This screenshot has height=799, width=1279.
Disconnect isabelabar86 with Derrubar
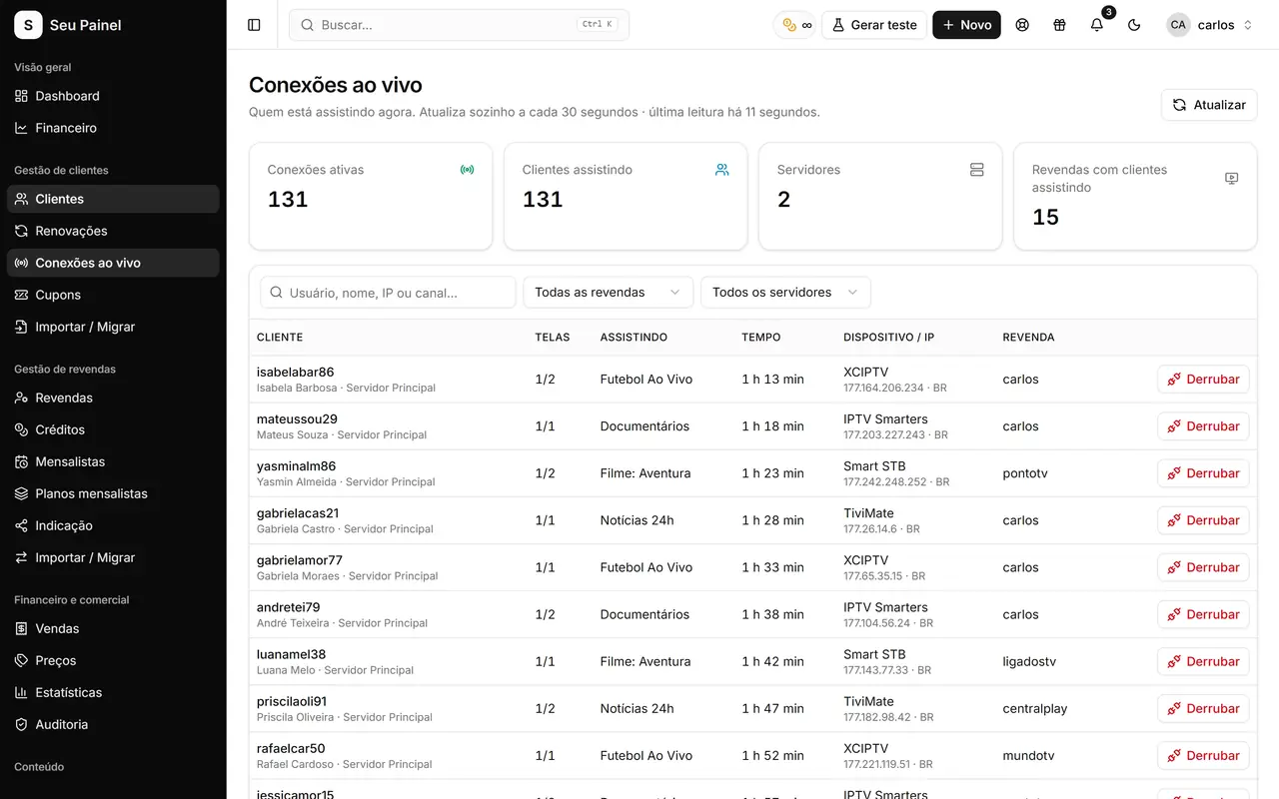(1203, 380)
